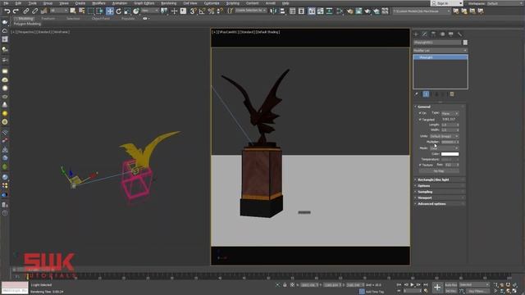525x295 pixels.
Task: Open the Edit menu
Action: click(x=18, y=3)
